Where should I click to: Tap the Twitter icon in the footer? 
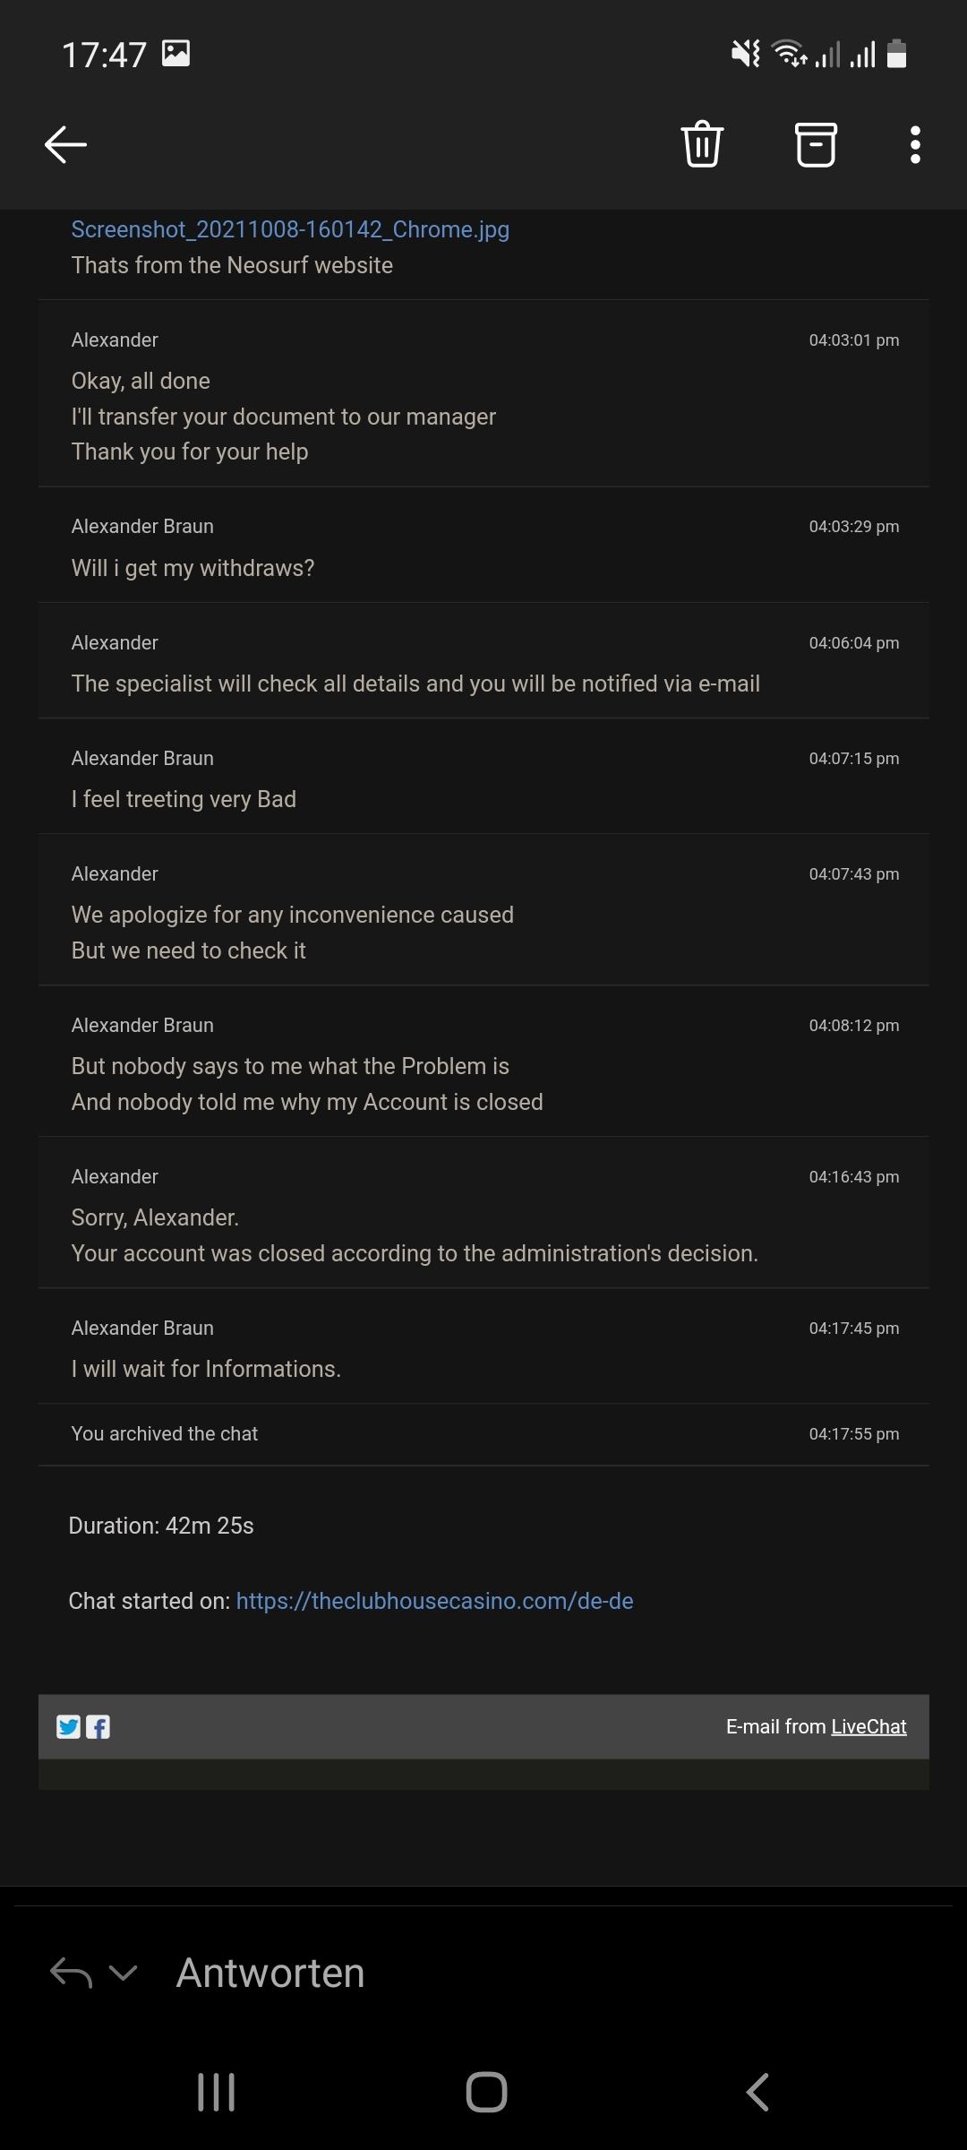point(69,1726)
